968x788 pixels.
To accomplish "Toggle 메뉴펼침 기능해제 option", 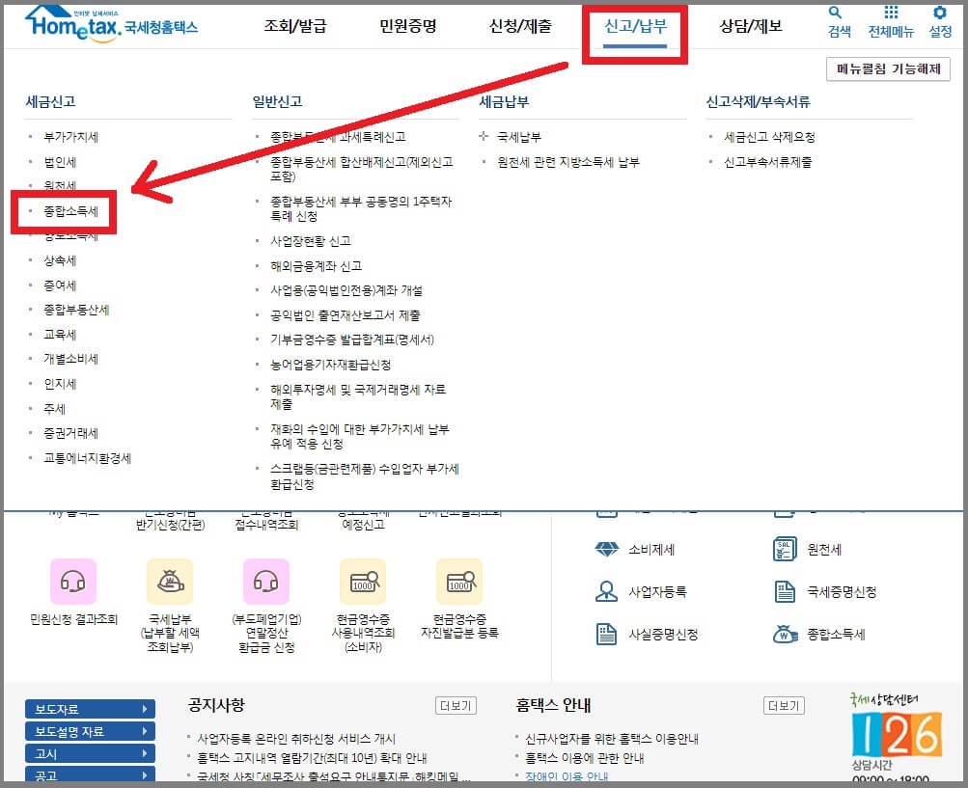I will [888, 69].
